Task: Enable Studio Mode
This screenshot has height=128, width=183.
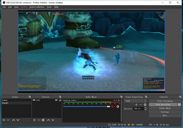Action: tap(165, 108)
